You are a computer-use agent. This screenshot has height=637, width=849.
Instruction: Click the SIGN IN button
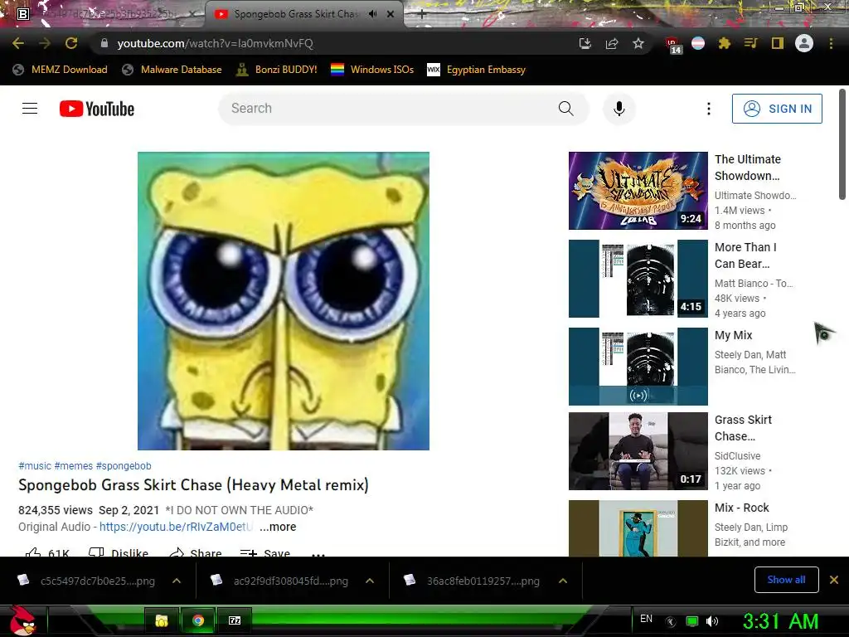pos(777,109)
